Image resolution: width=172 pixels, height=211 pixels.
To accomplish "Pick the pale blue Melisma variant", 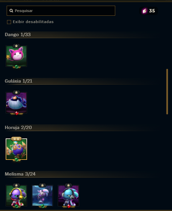I will (42, 196).
